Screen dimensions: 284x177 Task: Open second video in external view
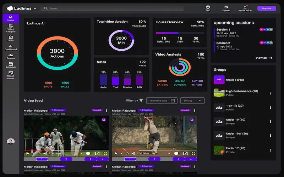pyautogui.click(x=185, y=153)
